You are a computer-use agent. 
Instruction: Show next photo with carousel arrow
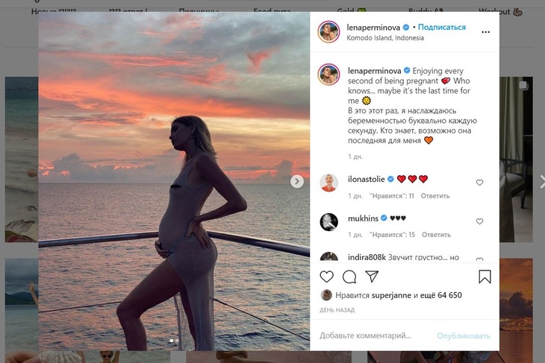click(296, 181)
